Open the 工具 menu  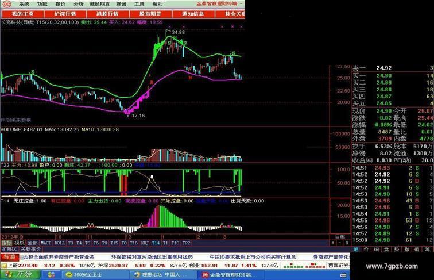click(139, 4)
